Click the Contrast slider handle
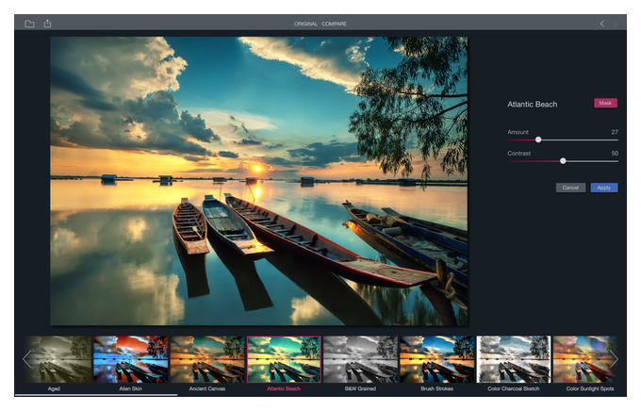 pos(563,161)
